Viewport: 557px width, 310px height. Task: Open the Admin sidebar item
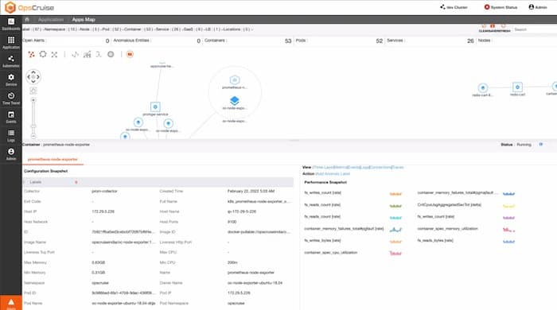click(11, 154)
